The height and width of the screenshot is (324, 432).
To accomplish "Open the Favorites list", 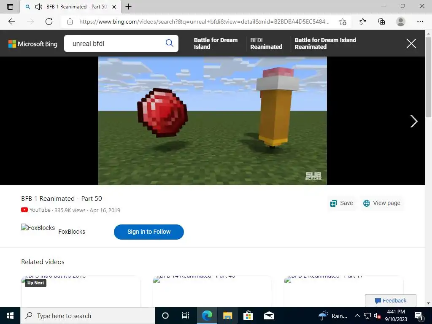I will pos(363,22).
